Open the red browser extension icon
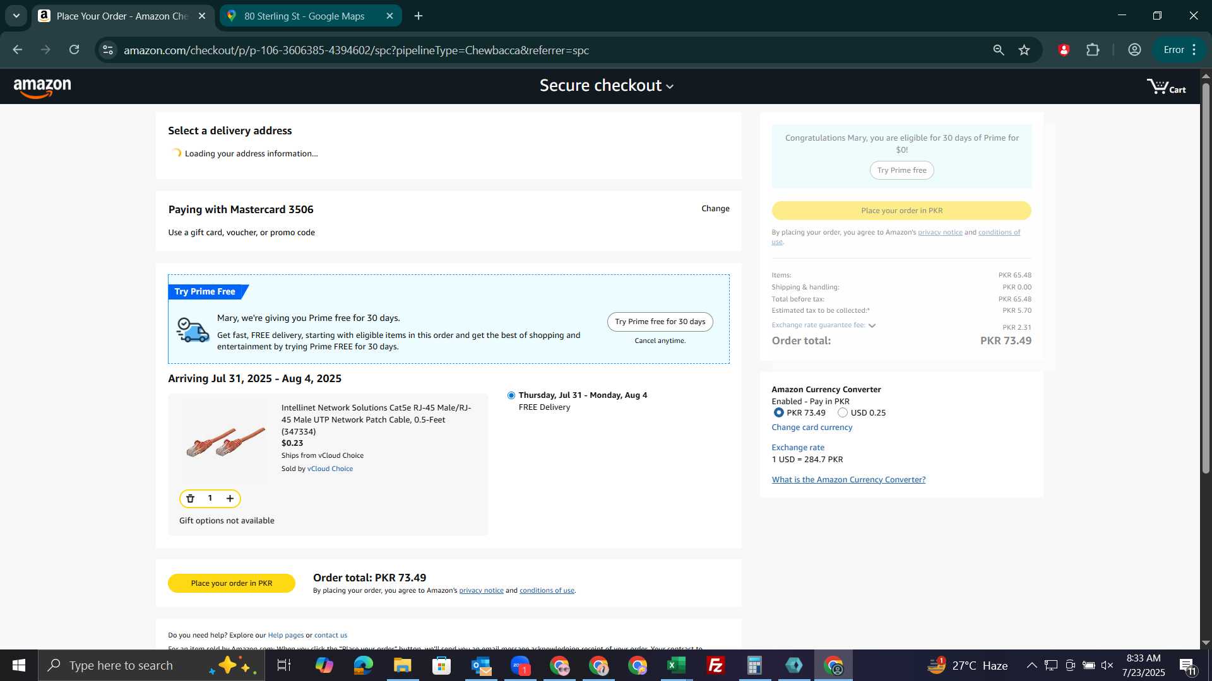The image size is (1212, 681). pyautogui.click(x=1064, y=50)
